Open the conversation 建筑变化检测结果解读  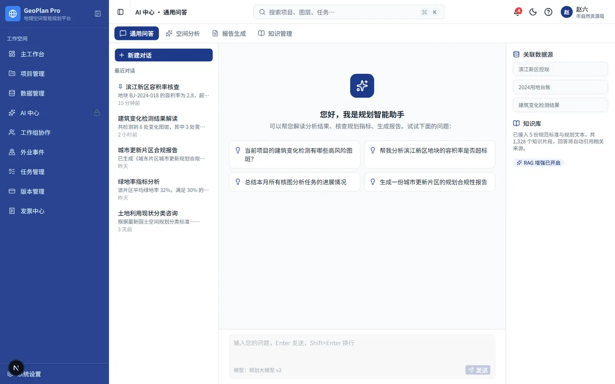point(163,126)
